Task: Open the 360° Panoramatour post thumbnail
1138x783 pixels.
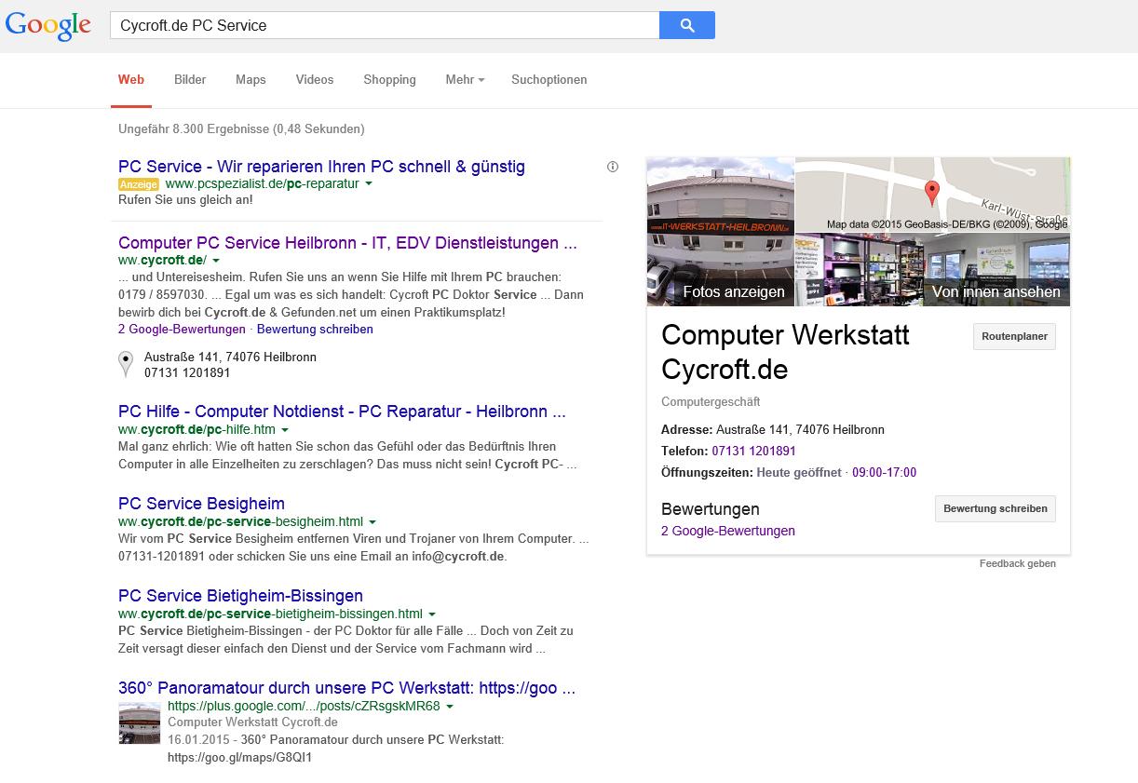Action: [x=139, y=723]
